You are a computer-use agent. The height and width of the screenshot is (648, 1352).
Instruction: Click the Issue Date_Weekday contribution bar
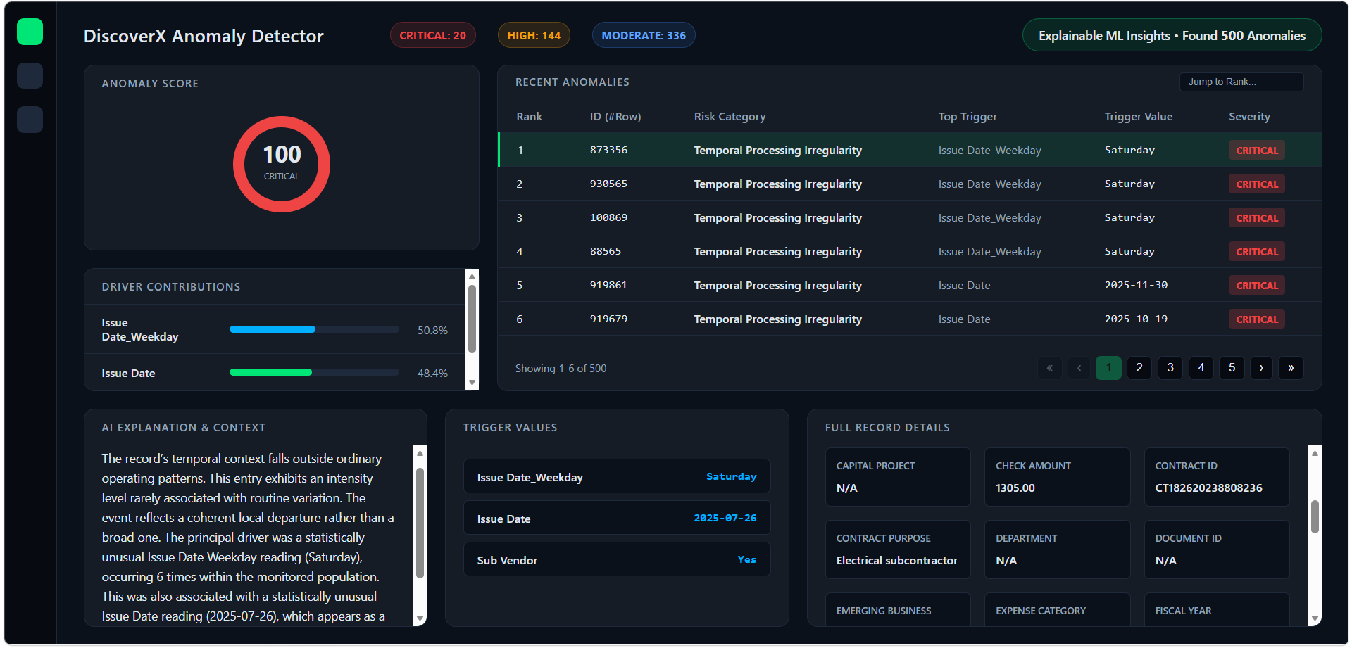point(314,329)
